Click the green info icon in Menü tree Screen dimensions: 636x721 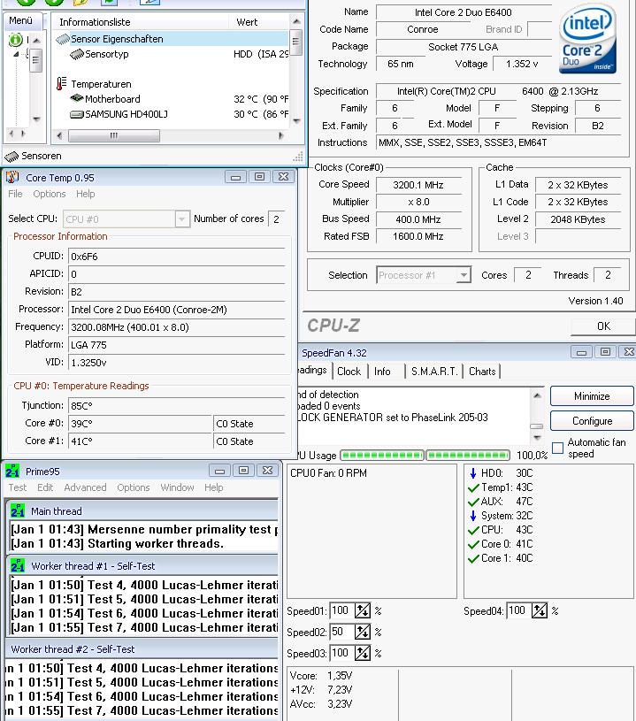pyautogui.click(x=16, y=40)
